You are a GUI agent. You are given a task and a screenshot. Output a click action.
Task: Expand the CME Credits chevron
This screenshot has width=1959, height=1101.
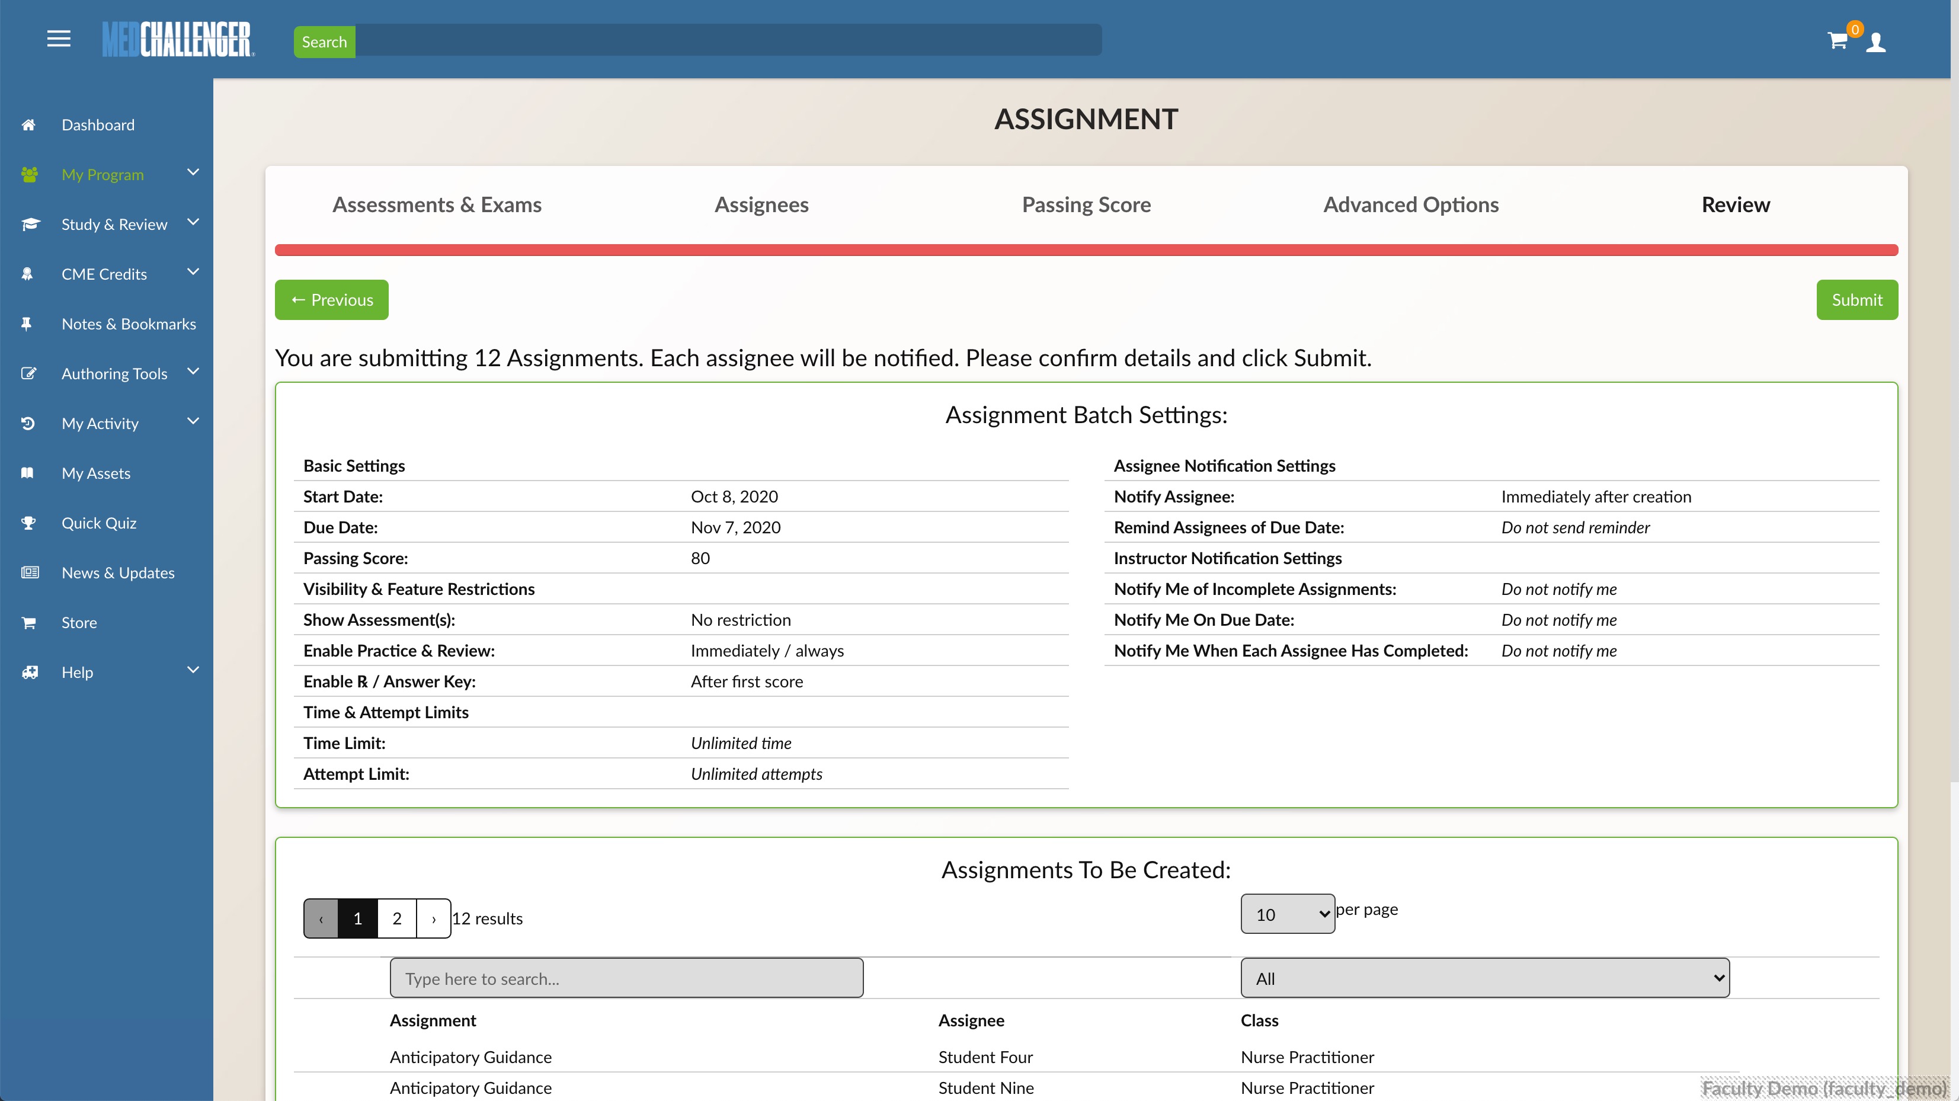pos(193,272)
